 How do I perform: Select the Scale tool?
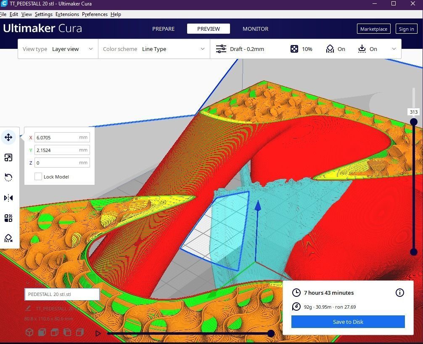click(8, 157)
